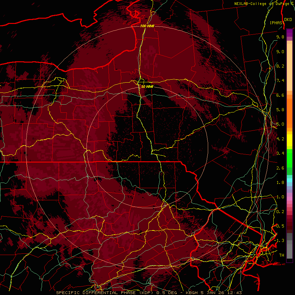Click the DKD label above the color scale
This screenshot has width=295, height=295.
288,20
